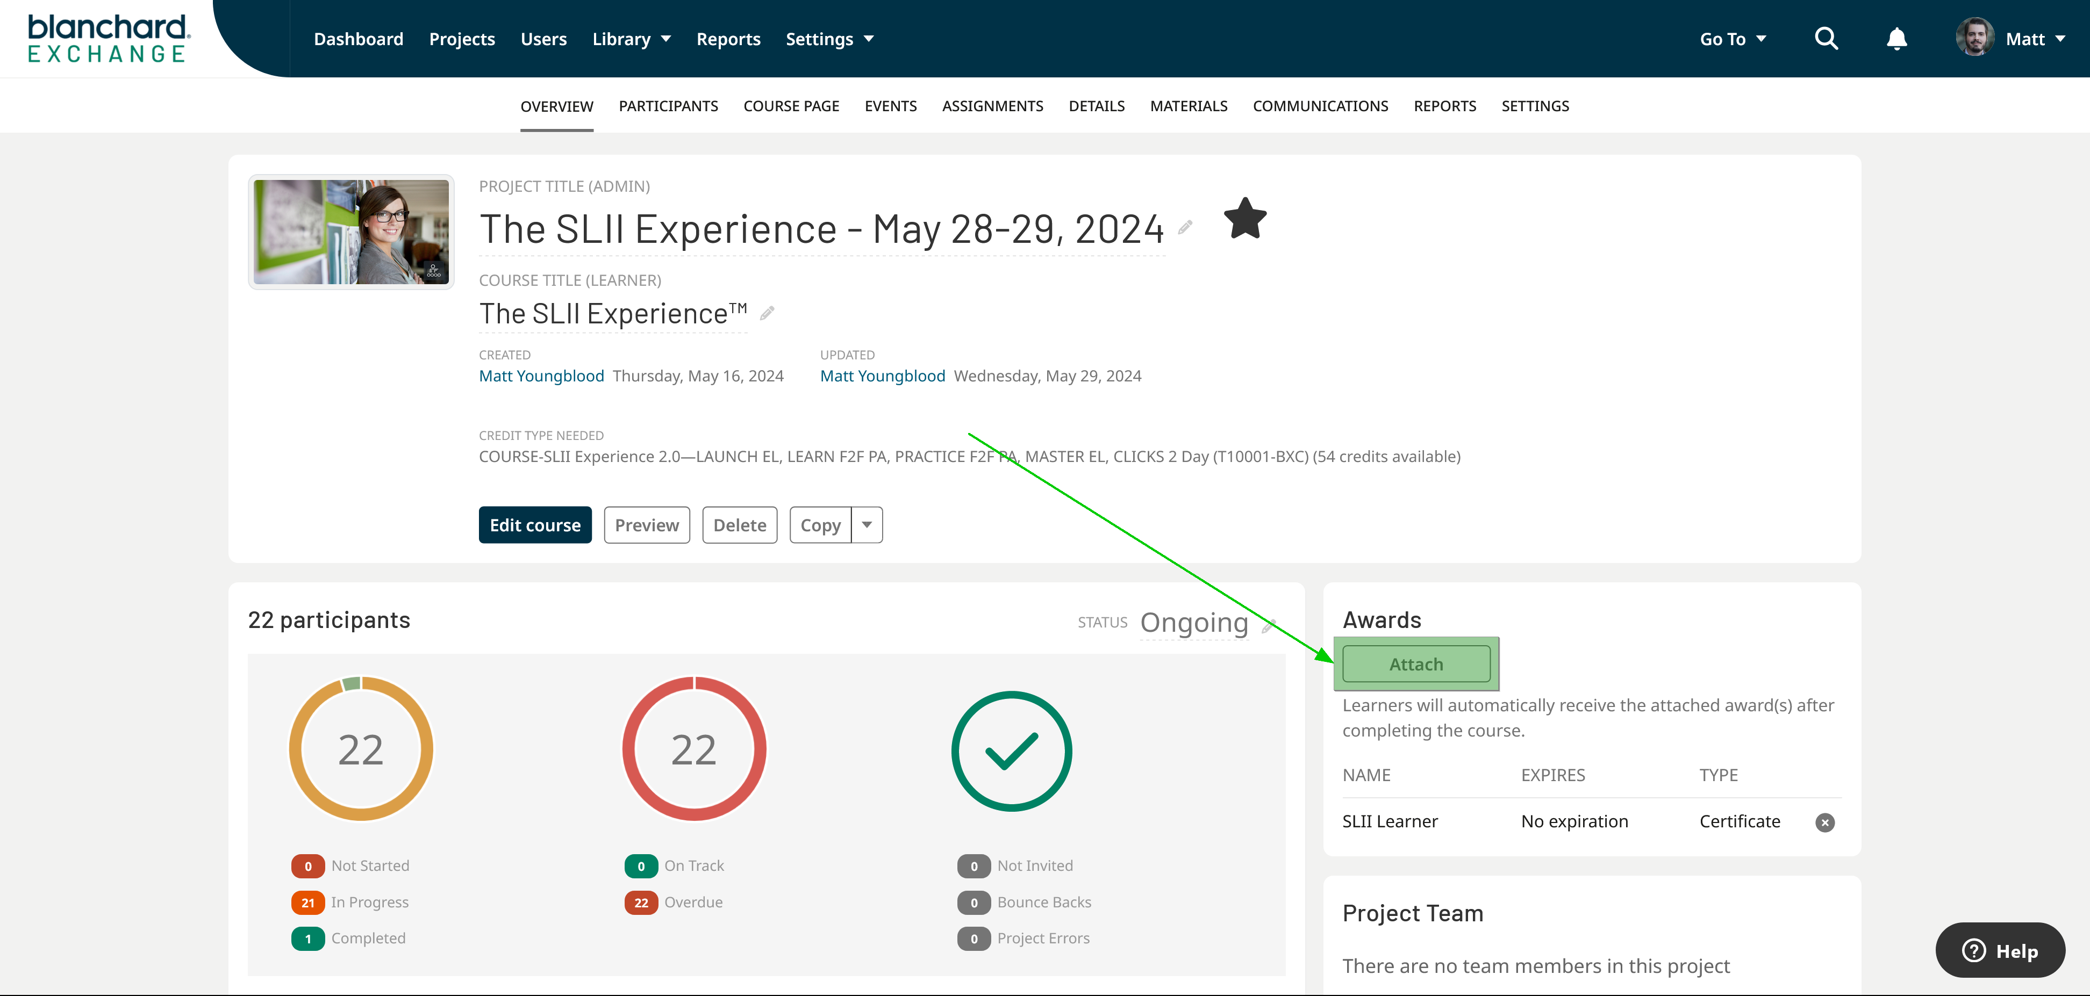Edit the learner course title pencil

click(x=767, y=313)
